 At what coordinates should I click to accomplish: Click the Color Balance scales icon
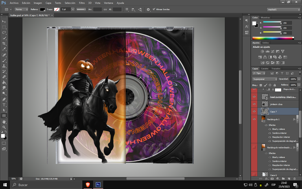(x=265, y=57)
